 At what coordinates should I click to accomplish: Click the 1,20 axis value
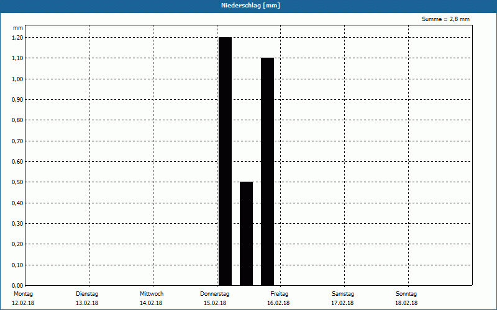pos(17,38)
